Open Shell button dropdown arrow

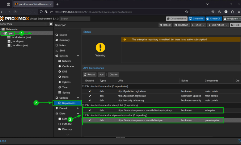tap(204, 25)
